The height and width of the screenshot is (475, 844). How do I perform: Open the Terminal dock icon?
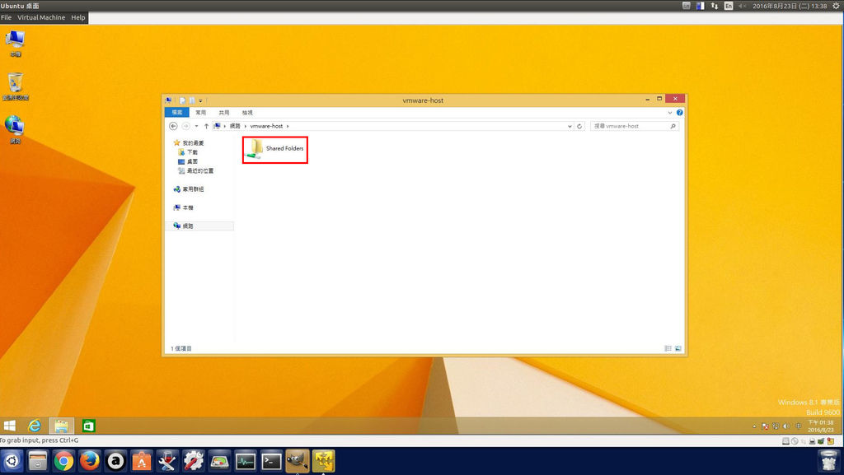[271, 461]
